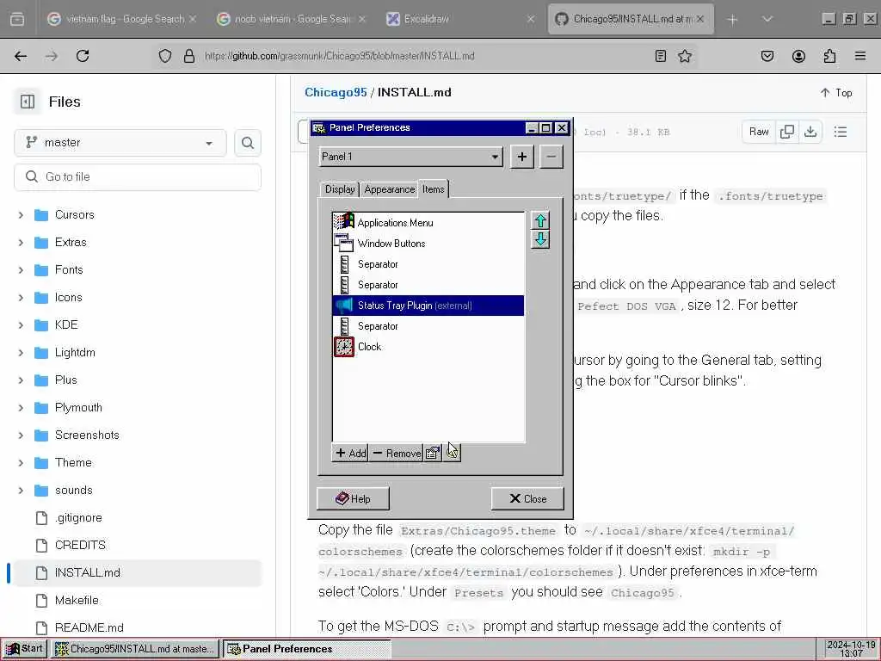Switch to vietnam flag Google Search tab
The width and height of the screenshot is (881, 661).
(121, 19)
